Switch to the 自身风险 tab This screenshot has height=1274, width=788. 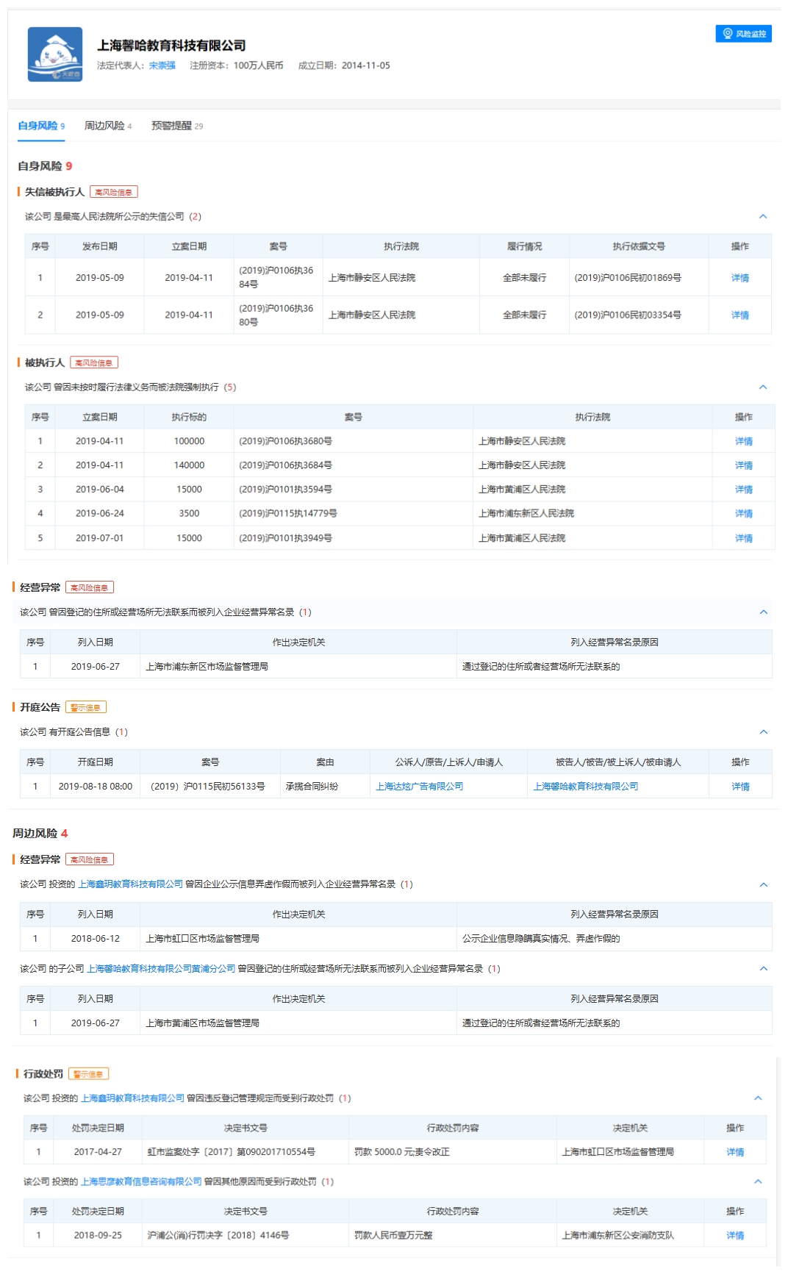pos(41,126)
